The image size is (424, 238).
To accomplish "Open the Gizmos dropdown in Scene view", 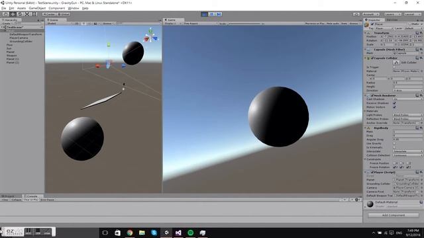I will [108, 24].
